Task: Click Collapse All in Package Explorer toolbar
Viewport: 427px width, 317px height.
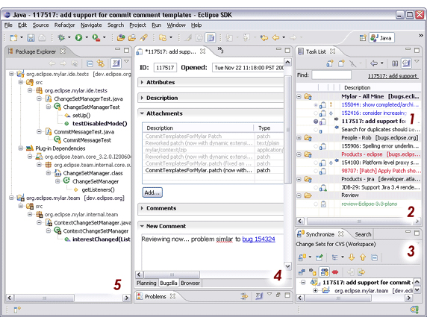Action: (90, 63)
